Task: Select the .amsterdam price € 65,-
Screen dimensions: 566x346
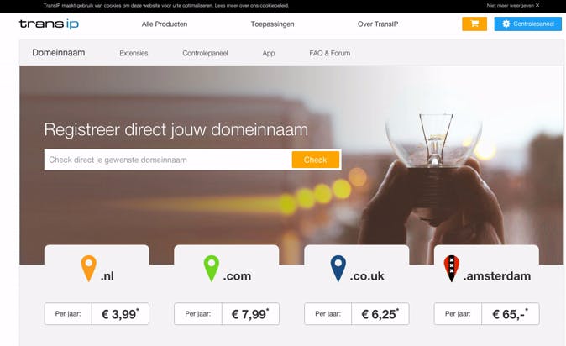Action: (x=510, y=314)
